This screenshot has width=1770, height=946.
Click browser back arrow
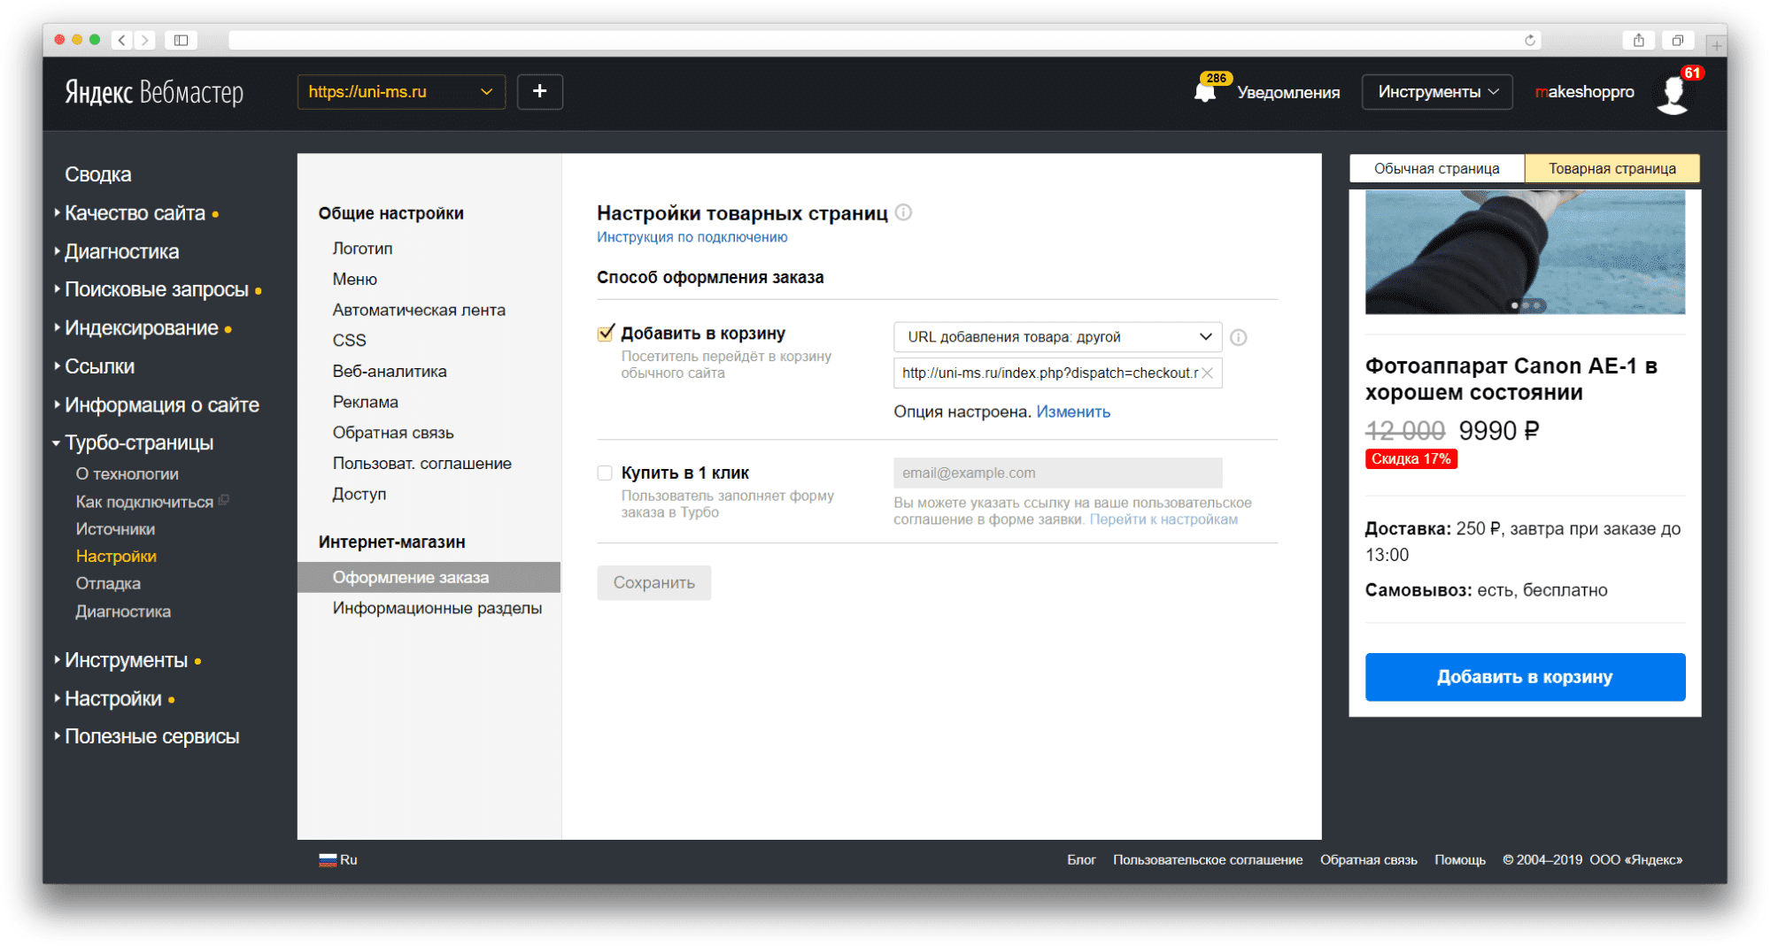coord(122,40)
